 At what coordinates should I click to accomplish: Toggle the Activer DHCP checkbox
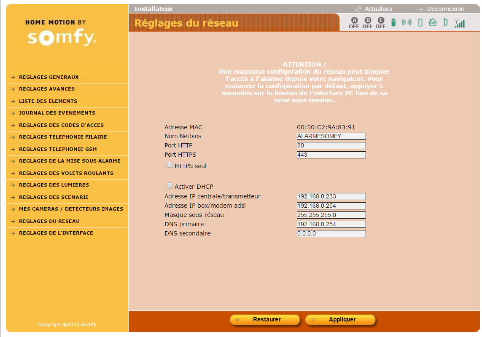[170, 185]
